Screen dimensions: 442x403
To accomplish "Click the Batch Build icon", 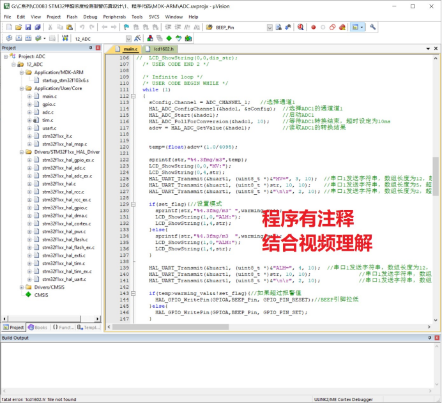I will (38, 38).
